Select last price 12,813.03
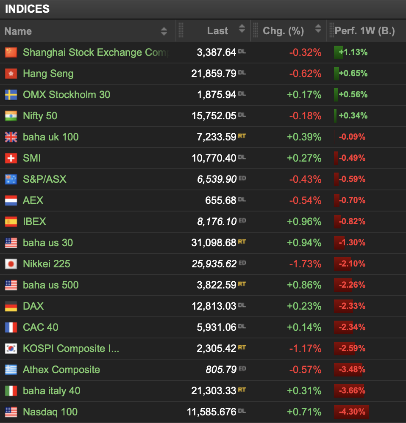This screenshot has width=406, height=423. tap(214, 306)
